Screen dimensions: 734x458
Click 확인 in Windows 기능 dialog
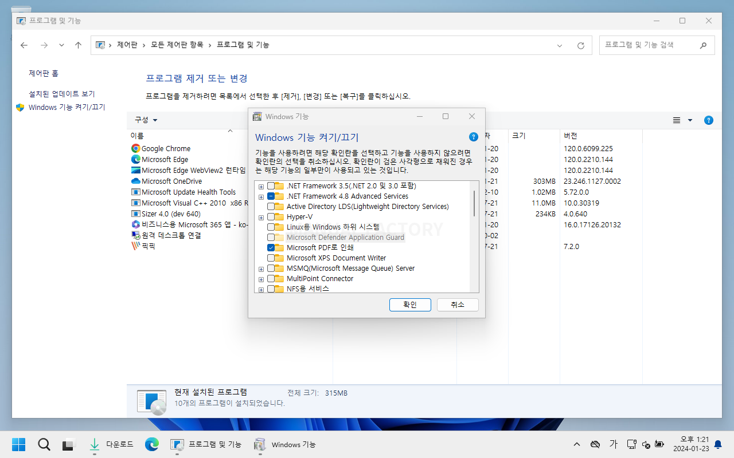pos(410,305)
